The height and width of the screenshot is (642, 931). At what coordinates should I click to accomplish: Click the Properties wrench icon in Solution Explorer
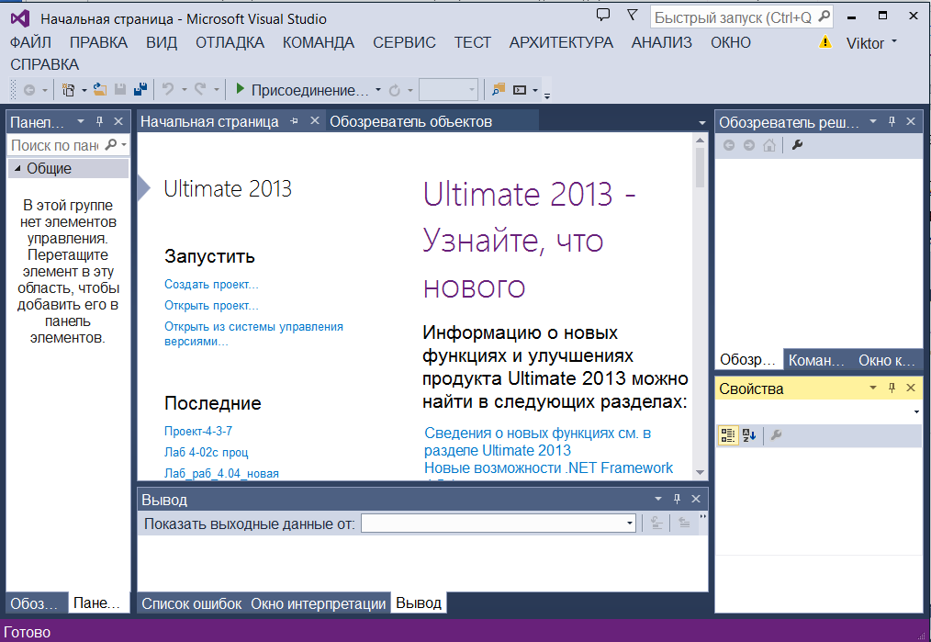[797, 145]
